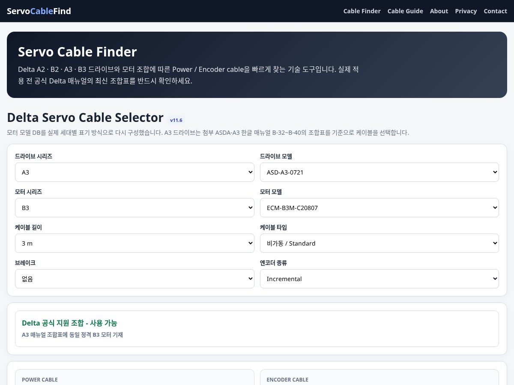The height and width of the screenshot is (385, 514).
Task: Click the banner description paragraph about Delta drives
Action: click(188, 75)
